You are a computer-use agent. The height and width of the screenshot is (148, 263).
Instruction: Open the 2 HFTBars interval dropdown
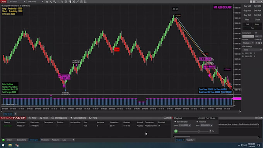(35, 2)
